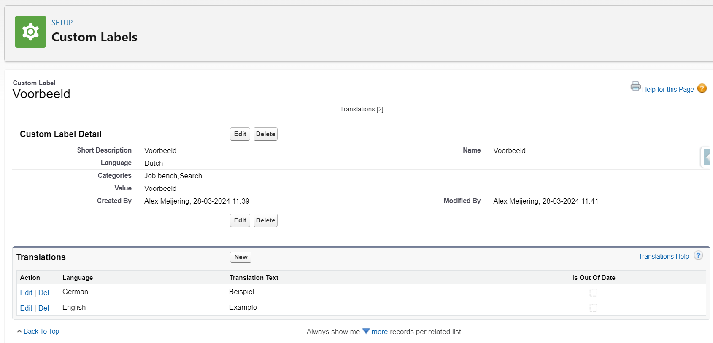The height and width of the screenshot is (343, 713).
Task: Click the bottom Delete button
Action: click(x=265, y=220)
